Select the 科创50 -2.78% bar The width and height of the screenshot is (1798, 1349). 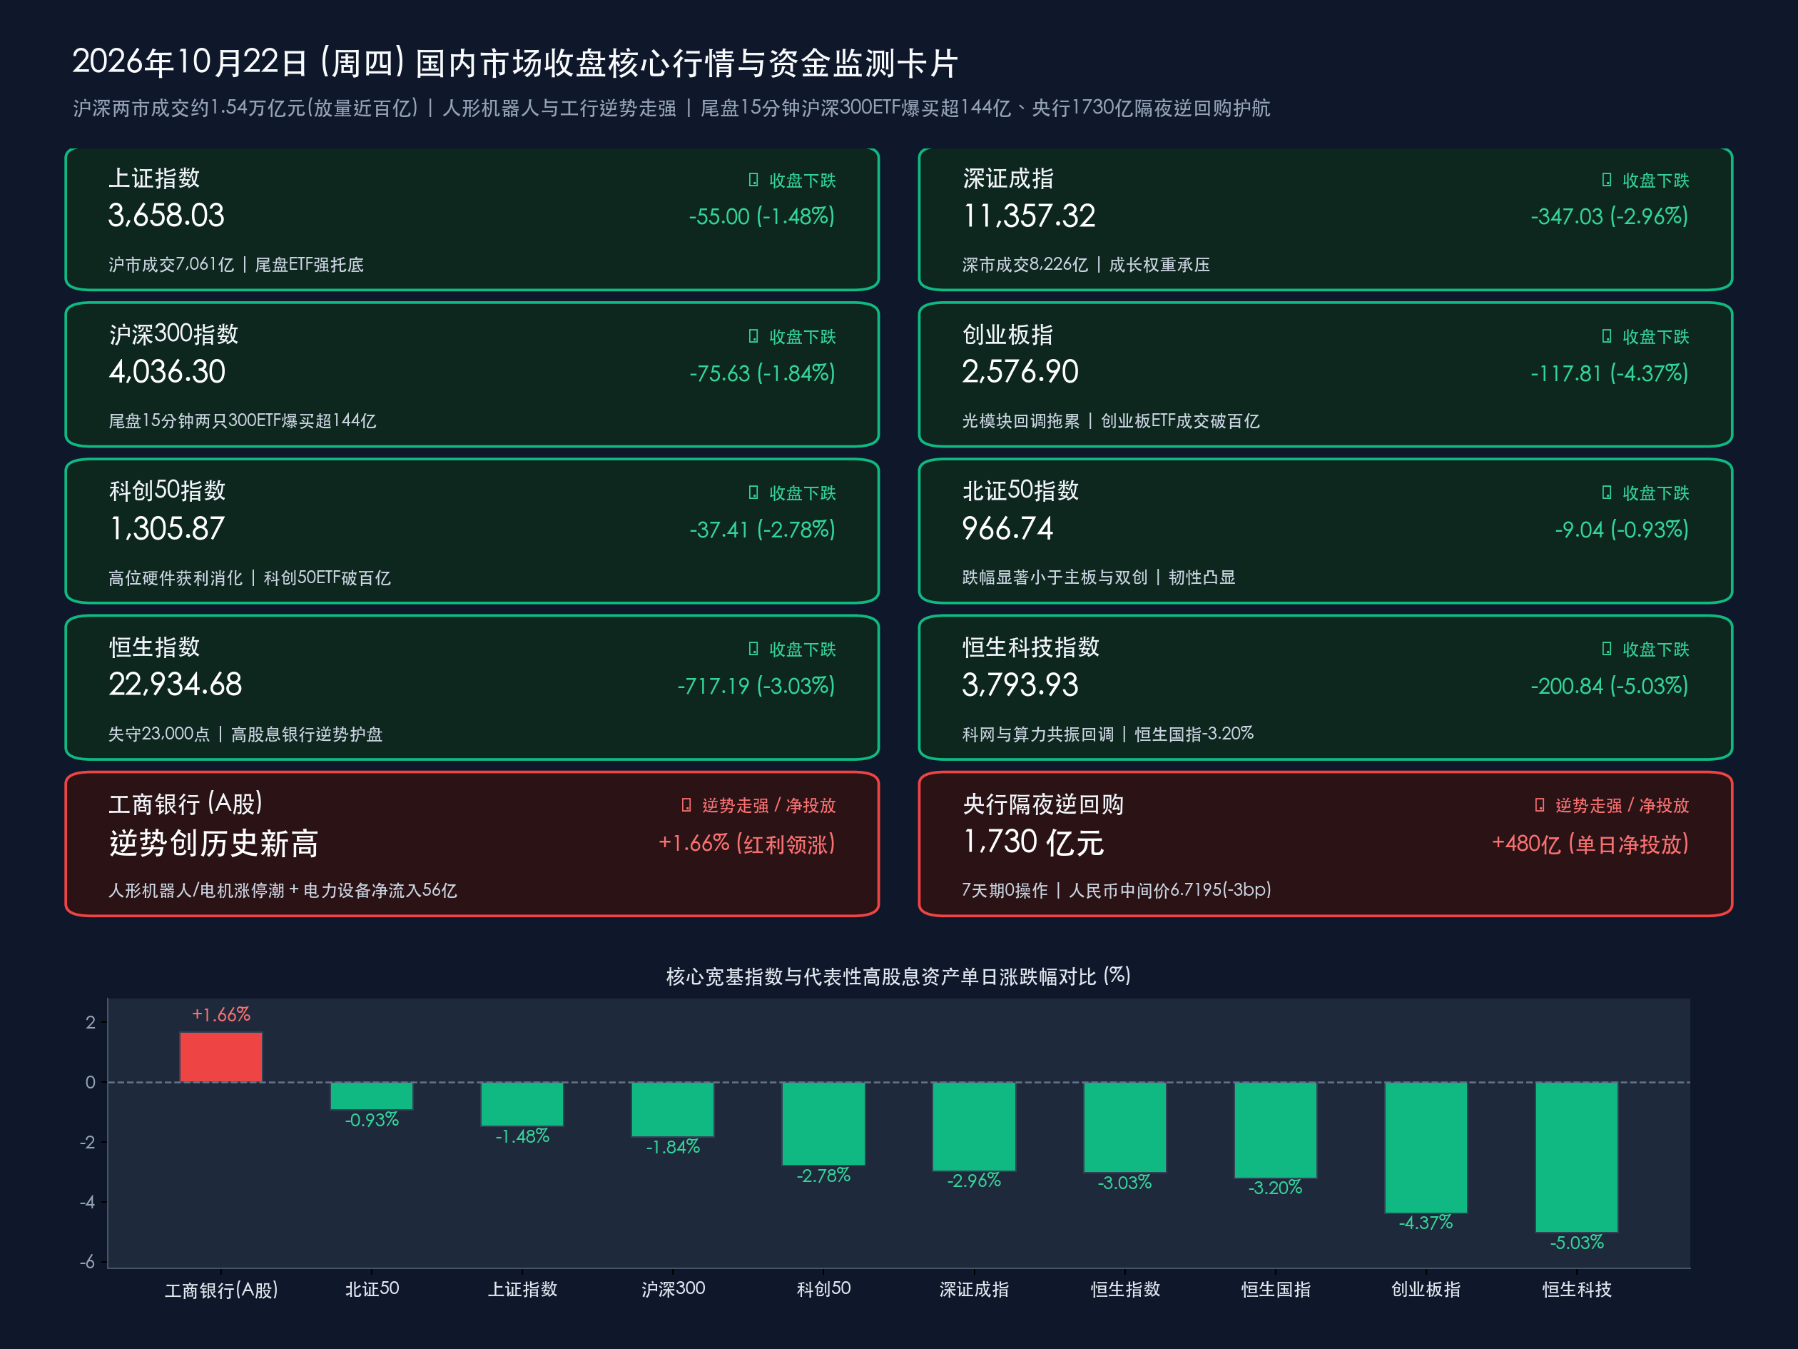click(823, 1123)
